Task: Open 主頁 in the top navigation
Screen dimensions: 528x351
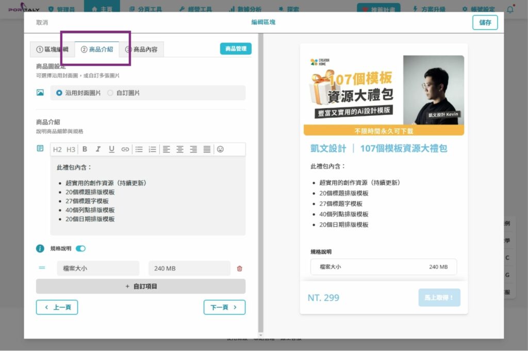Action: point(102,9)
